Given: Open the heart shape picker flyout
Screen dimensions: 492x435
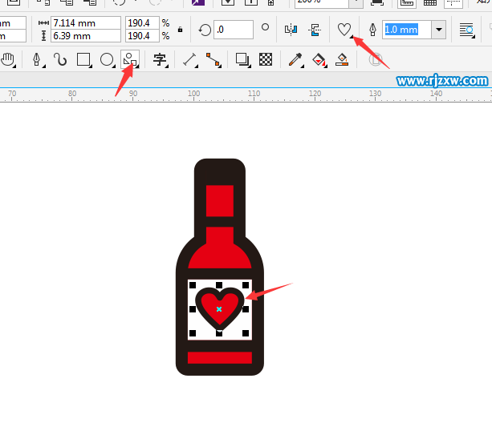Looking at the screenshot, I should click(344, 30).
